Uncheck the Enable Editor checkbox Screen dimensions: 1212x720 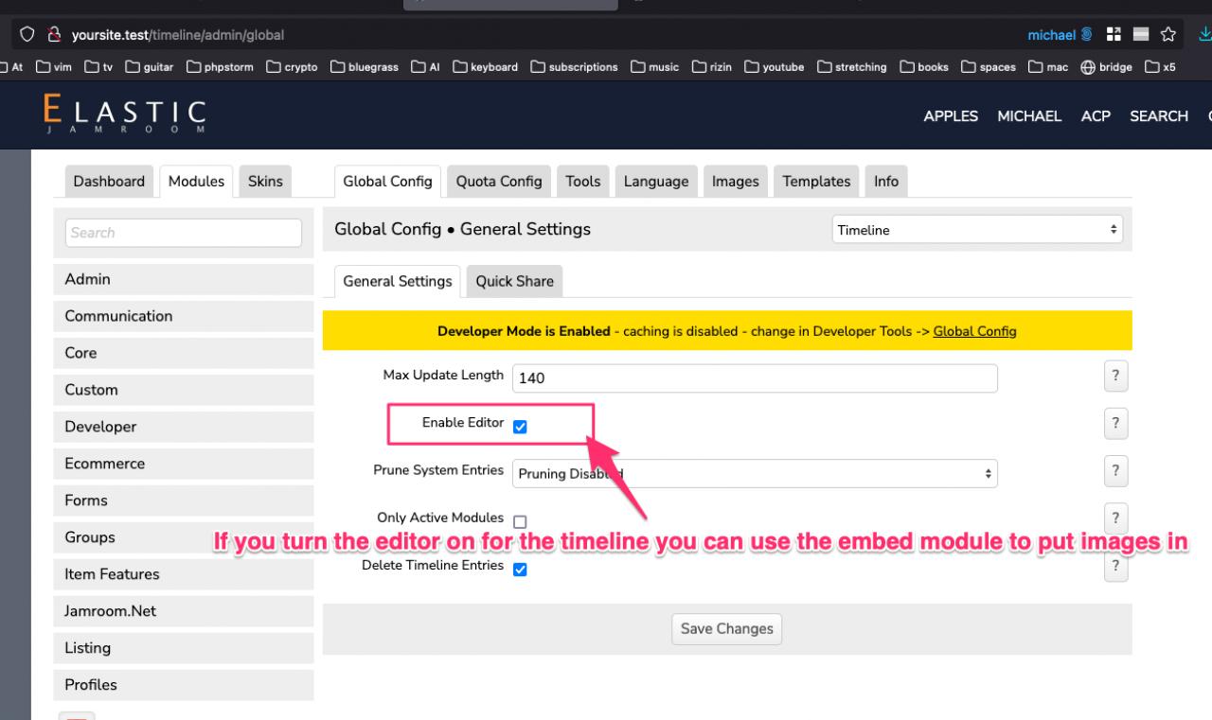point(520,427)
